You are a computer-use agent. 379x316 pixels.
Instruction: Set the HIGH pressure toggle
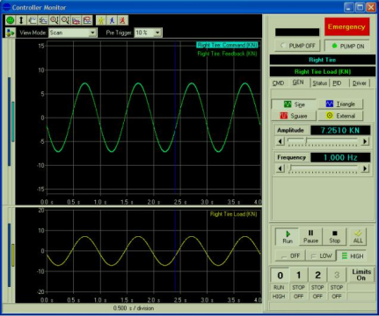tap(353, 256)
